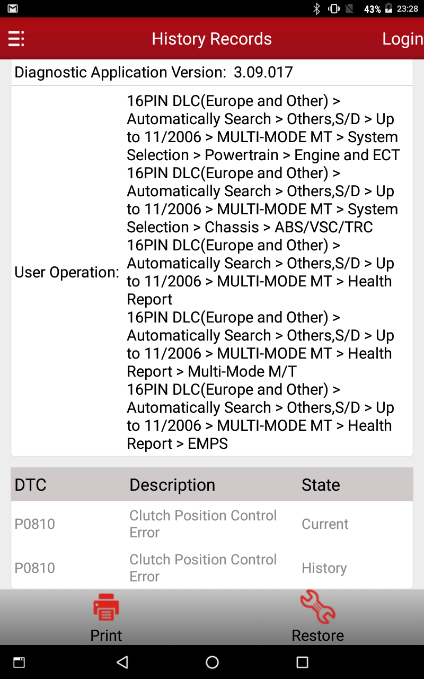Screen dimensions: 424x679
Task: Tap the screenshot icon in navigation bar
Action: click(x=19, y=662)
